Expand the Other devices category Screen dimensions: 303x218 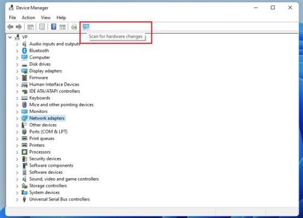[x=17, y=125]
